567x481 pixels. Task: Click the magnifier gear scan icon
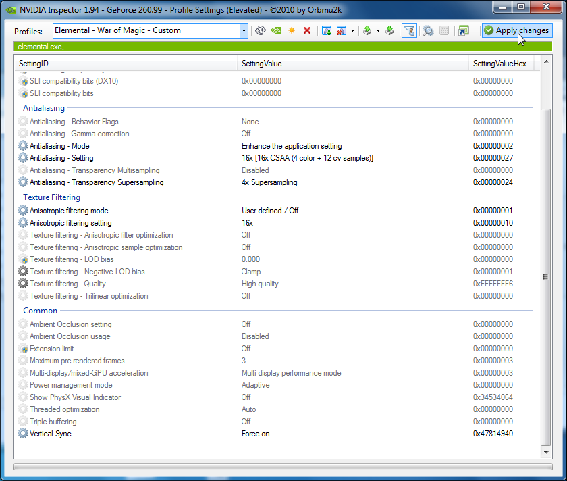tap(428, 31)
